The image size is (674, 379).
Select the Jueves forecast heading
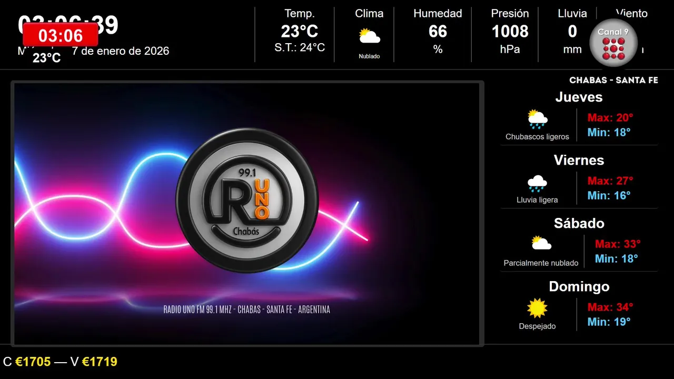pos(579,97)
